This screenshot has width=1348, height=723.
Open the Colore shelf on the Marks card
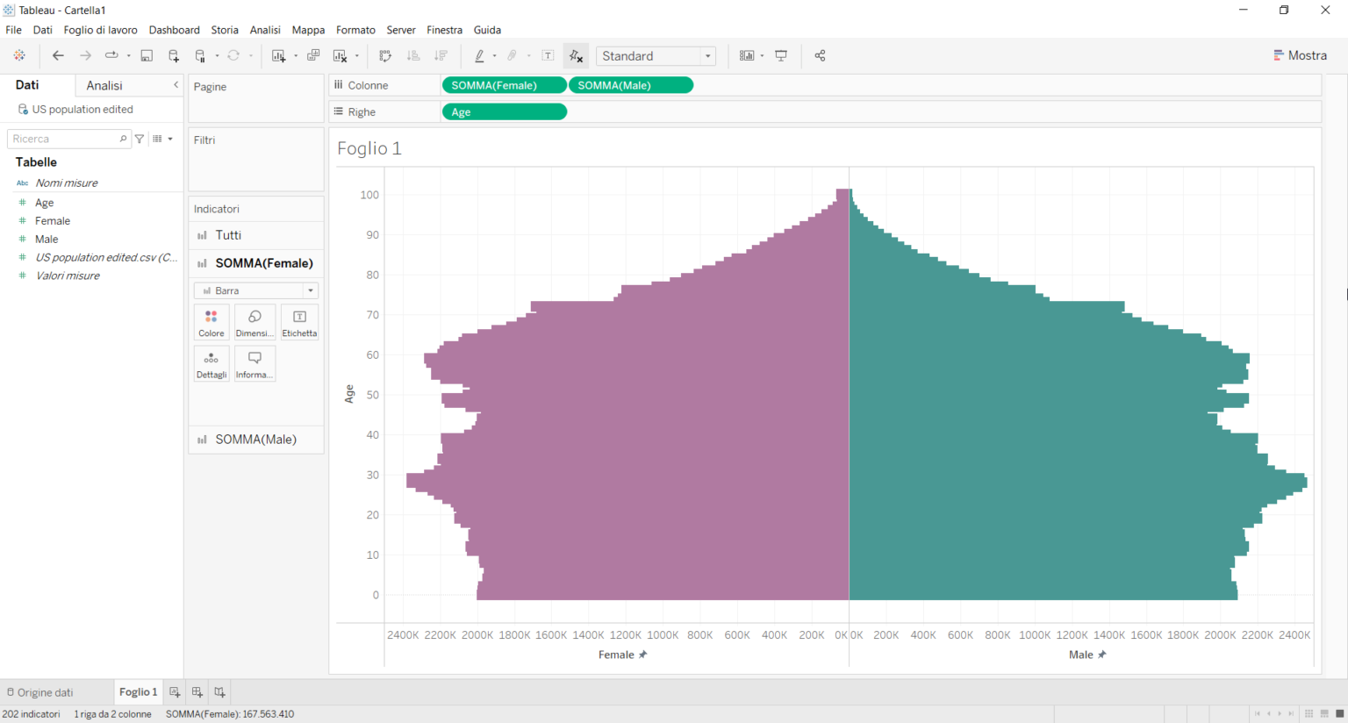click(211, 321)
